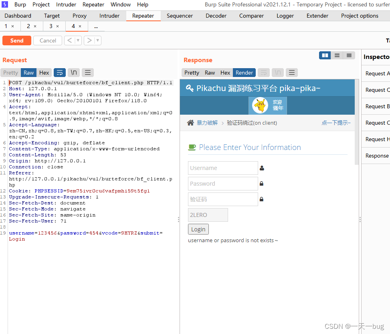Open the Burp menu
This screenshot has height=334, width=390.
pos(20,4)
